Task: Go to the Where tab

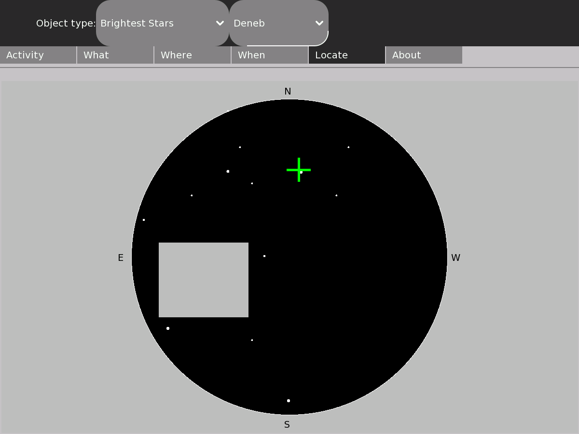Action: [193, 55]
